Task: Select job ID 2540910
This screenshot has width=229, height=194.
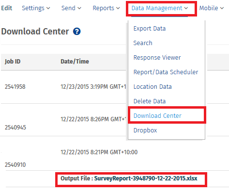Action: 15,165
